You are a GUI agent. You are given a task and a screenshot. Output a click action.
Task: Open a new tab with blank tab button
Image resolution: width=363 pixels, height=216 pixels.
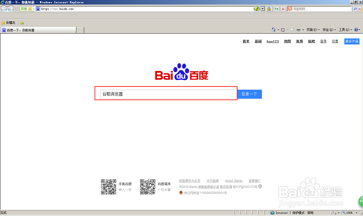pyautogui.click(x=80, y=30)
